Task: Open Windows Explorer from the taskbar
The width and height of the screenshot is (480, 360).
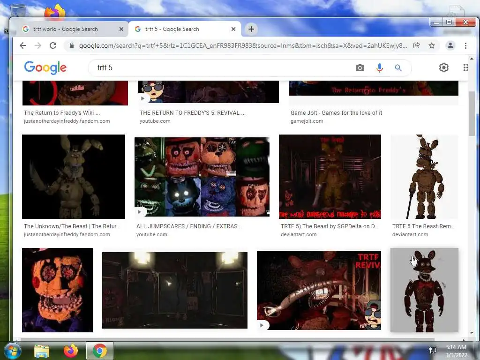Action: pos(42,351)
